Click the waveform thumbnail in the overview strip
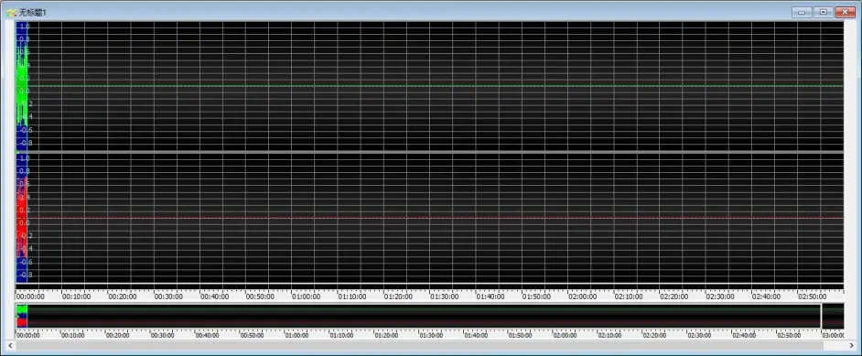Screen dimensions: 862x356 [22, 317]
